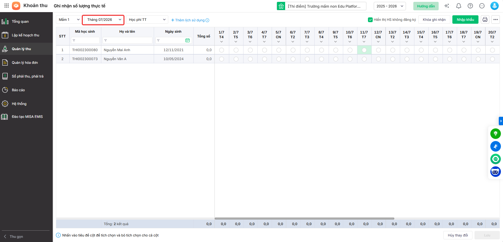503x242 pixels.
Task: Open Quản lý thu menu
Action: (x=26, y=49)
